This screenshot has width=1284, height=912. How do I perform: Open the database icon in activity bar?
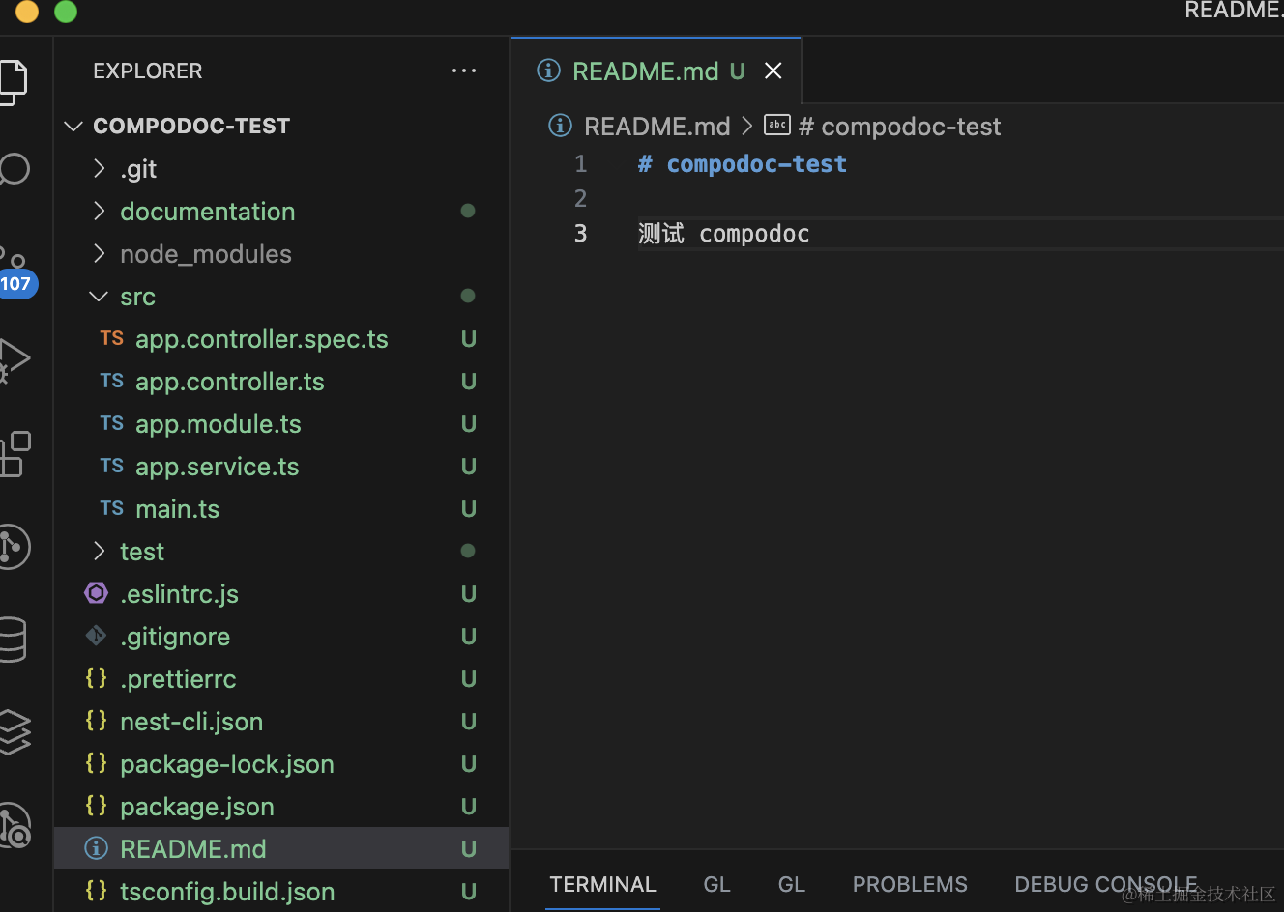point(12,639)
